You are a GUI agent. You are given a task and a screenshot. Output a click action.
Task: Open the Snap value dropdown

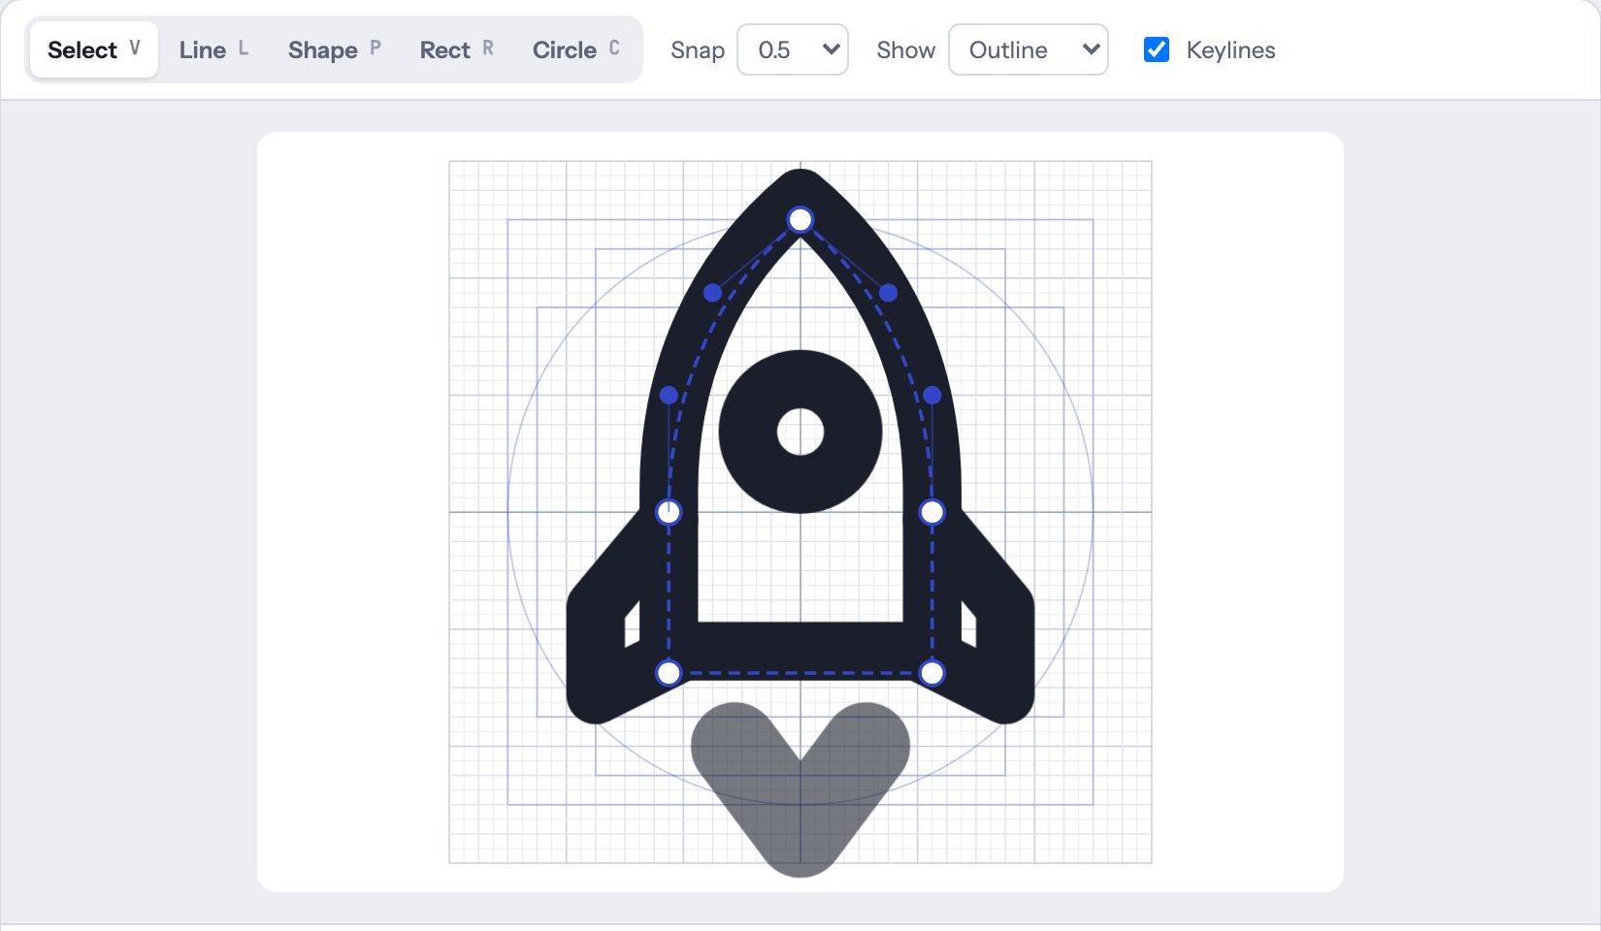click(793, 49)
